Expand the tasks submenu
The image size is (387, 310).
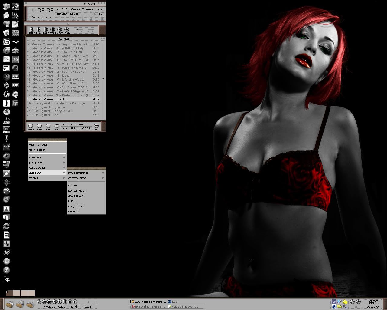tap(47, 178)
